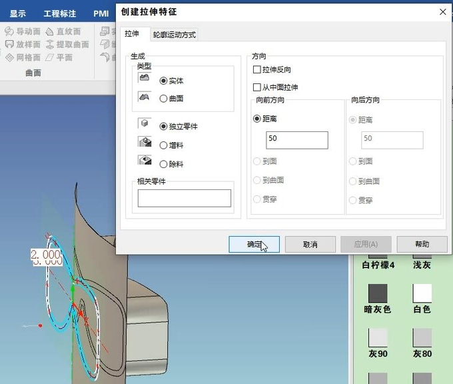Click the add material icon beside 增料

click(x=145, y=142)
